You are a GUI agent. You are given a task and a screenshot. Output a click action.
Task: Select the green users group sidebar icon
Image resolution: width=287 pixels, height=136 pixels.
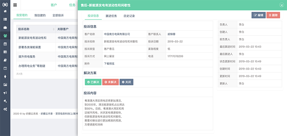point(5,36)
